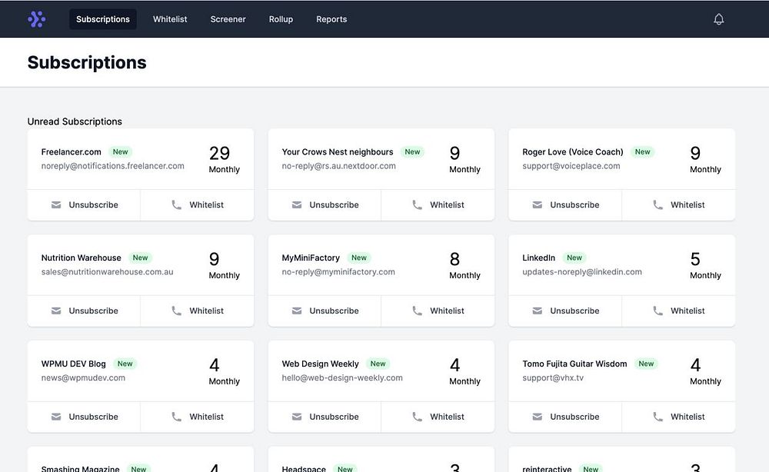Click support@voiceplace.com address

571,166
